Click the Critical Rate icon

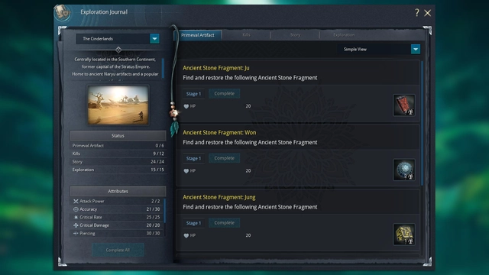(76, 217)
